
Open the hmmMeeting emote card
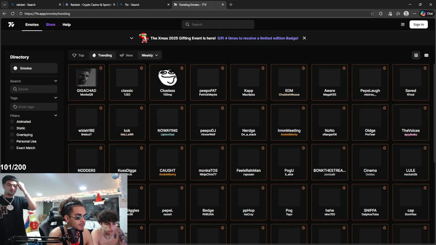pyautogui.click(x=289, y=122)
